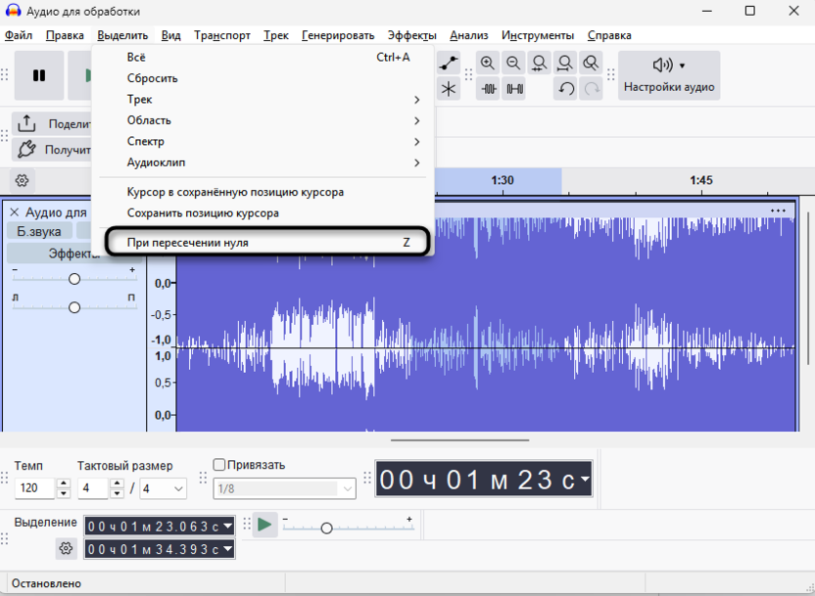Open timeline options gear icon

pyautogui.click(x=22, y=181)
